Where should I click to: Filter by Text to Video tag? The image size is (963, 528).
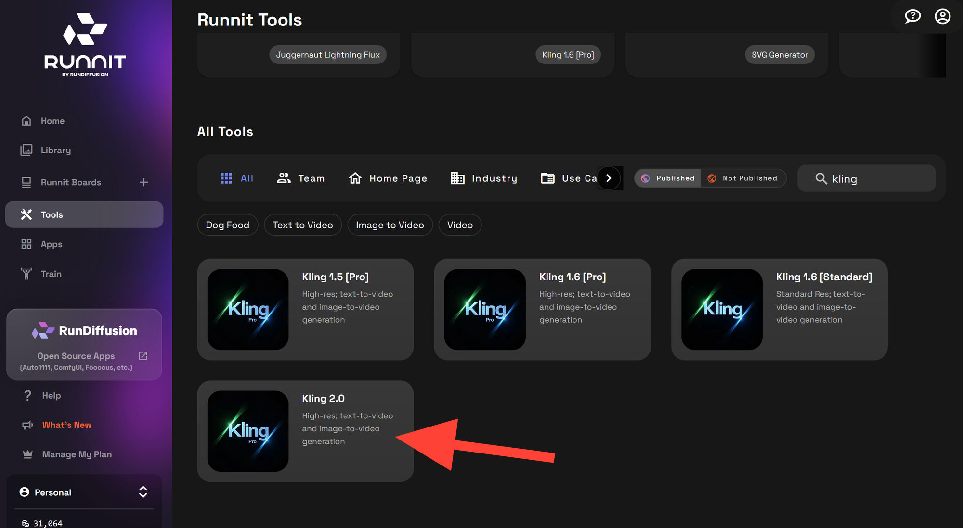tap(303, 225)
